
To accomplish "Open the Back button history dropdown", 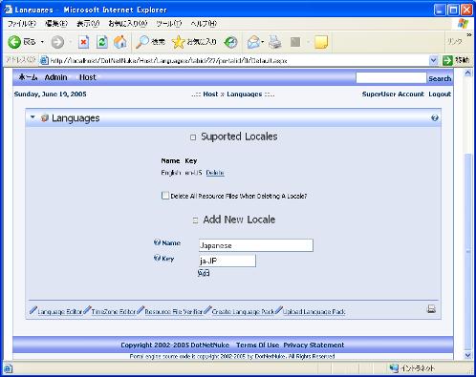I will [x=42, y=42].
